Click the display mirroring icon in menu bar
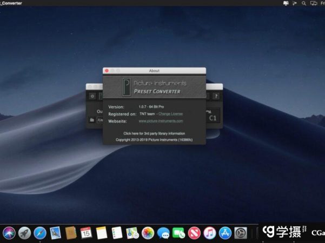The height and width of the screenshot is (243, 325). [x=314, y=3]
